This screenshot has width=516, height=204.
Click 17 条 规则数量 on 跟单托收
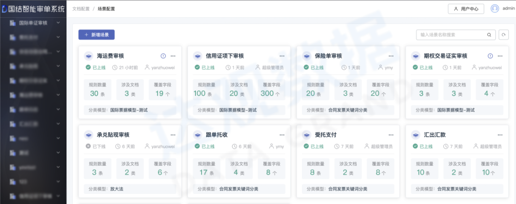(207, 172)
